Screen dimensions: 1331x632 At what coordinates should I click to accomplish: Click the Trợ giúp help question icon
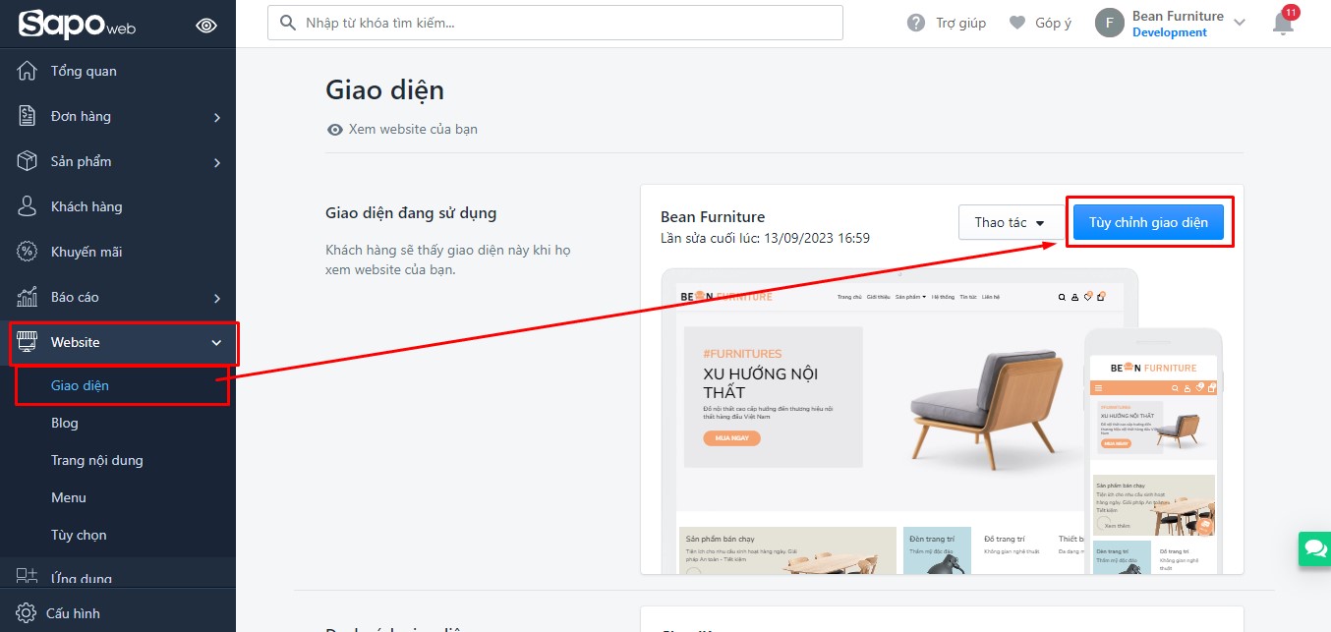(916, 23)
